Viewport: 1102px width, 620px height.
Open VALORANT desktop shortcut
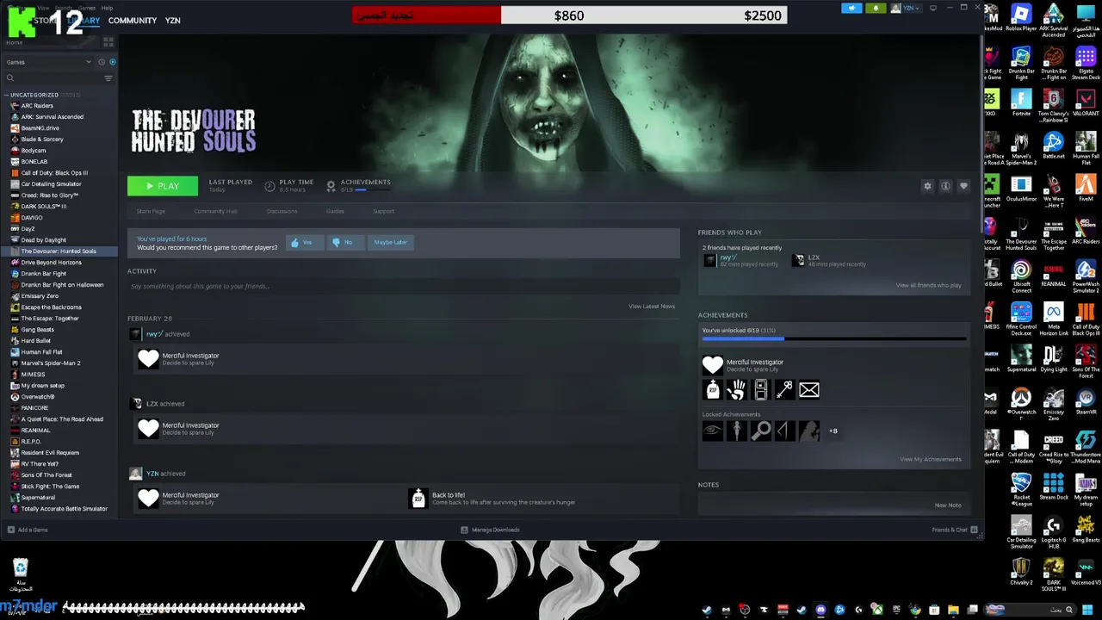[x=1086, y=103]
